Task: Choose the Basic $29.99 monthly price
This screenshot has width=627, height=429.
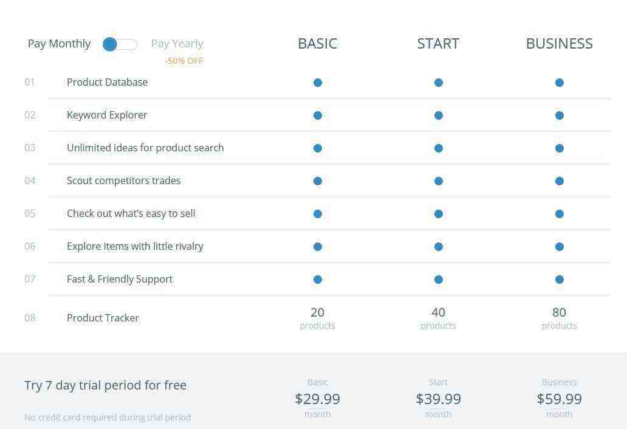Action: click(318, 398)
